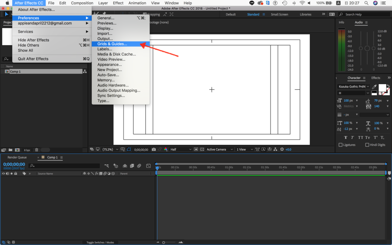
Task: Switch to the Render Queue tab
Action: pos(17,157)
